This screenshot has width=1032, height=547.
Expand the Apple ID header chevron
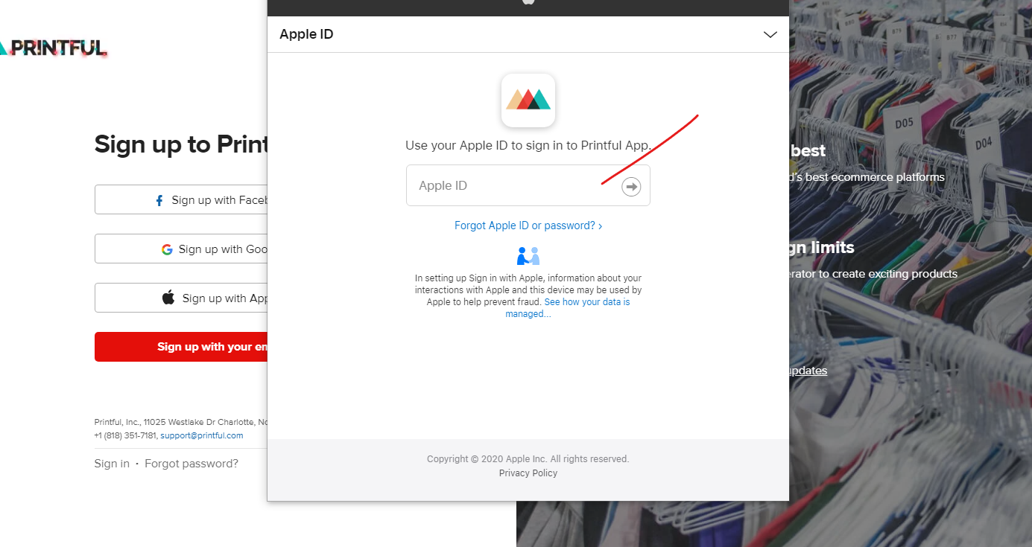[x=770, y=35]
